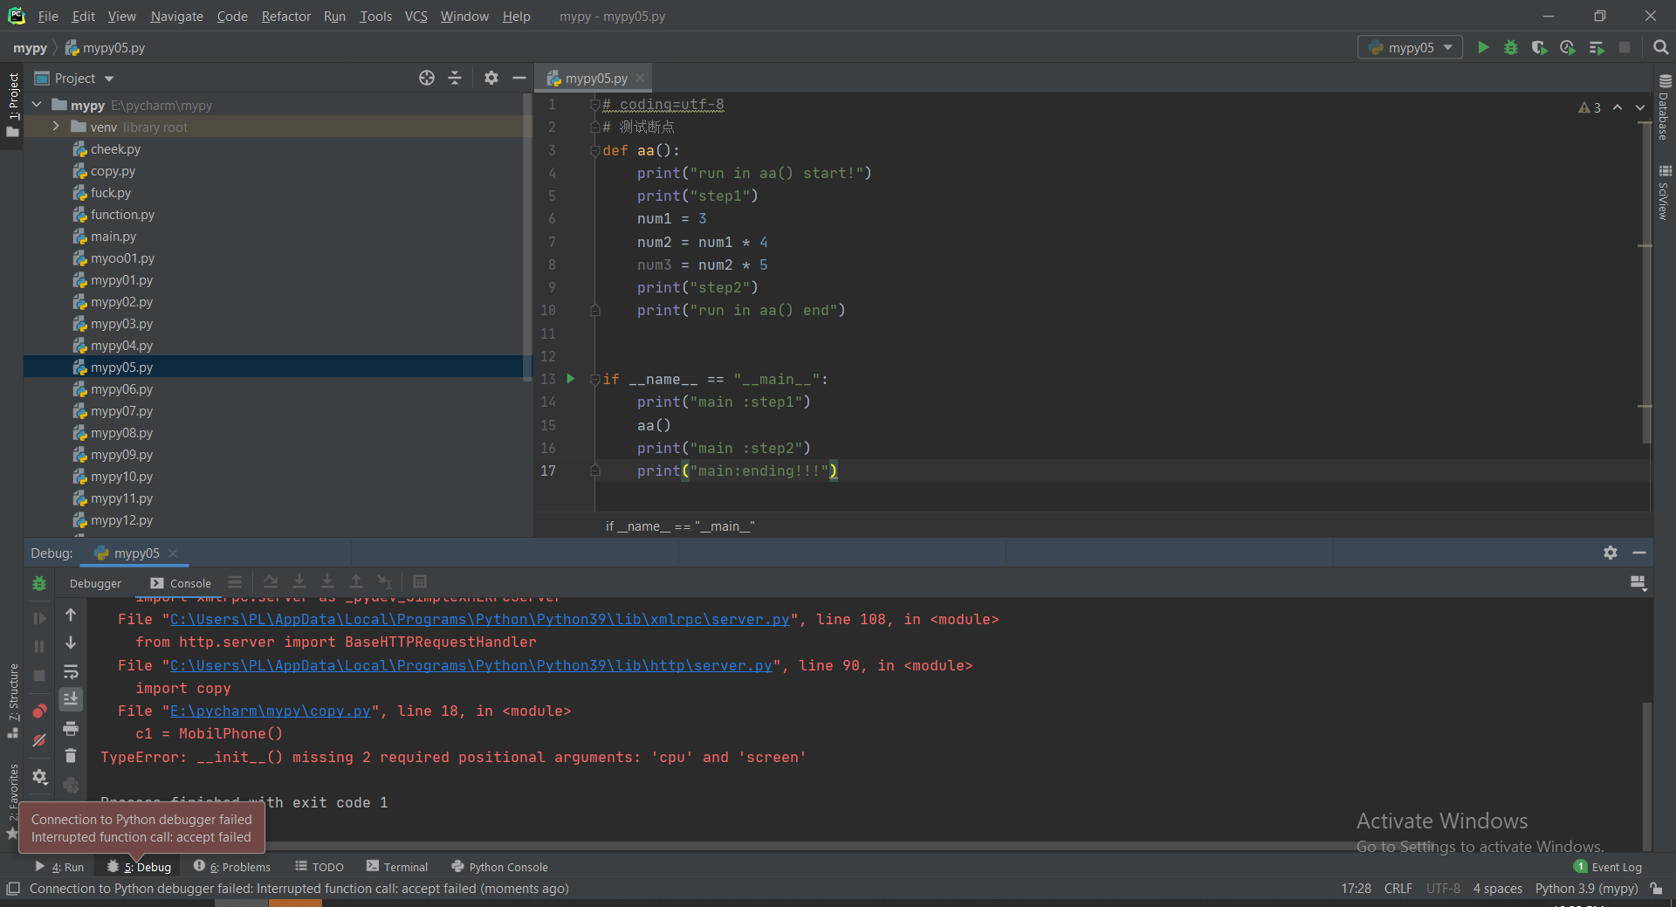Click Evaluate Expression calculator icon

coord(420,582)
